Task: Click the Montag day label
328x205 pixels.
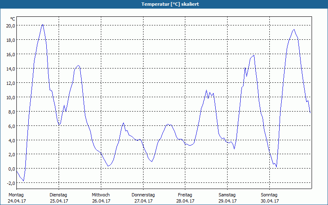Action: pos(16,195)
